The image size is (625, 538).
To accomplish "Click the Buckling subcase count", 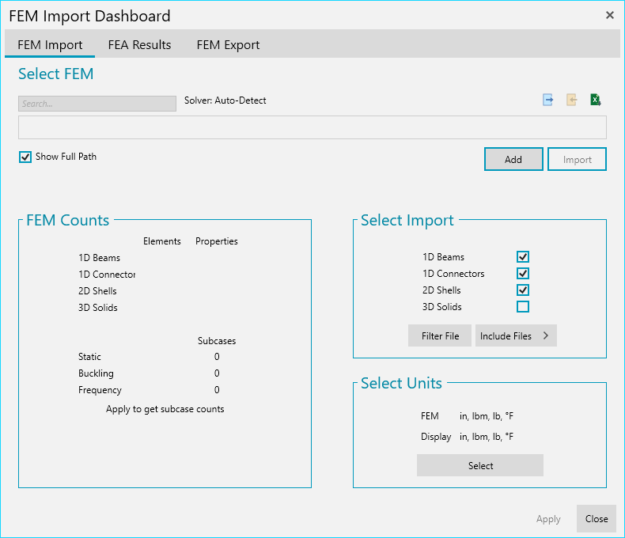I will (x=217, y=373).
